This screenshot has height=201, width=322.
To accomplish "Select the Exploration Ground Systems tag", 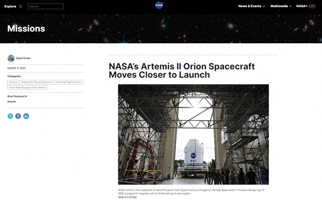I will (37, 82).
